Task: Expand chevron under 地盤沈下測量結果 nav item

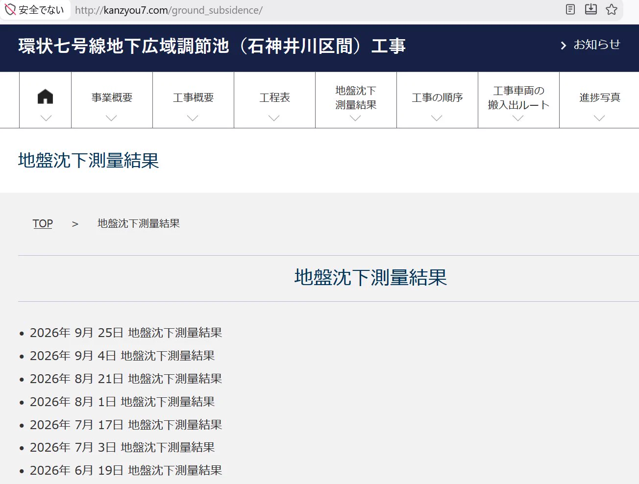Action: point(355,118)
